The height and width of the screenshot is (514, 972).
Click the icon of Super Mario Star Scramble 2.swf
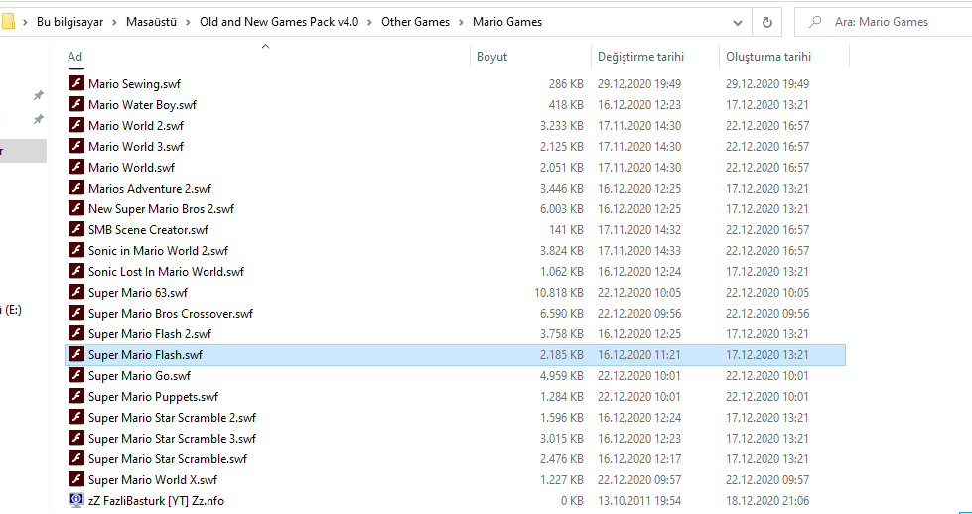[76, 417]
